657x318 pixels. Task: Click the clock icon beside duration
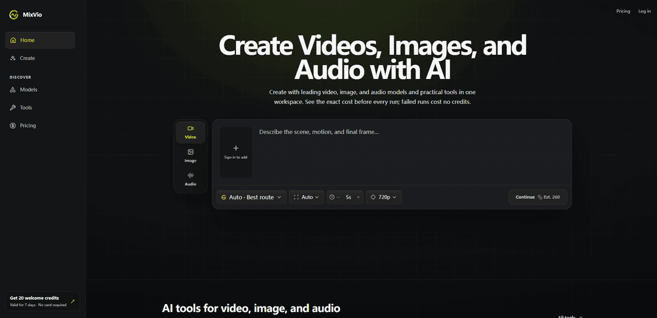tap(332, 197)
